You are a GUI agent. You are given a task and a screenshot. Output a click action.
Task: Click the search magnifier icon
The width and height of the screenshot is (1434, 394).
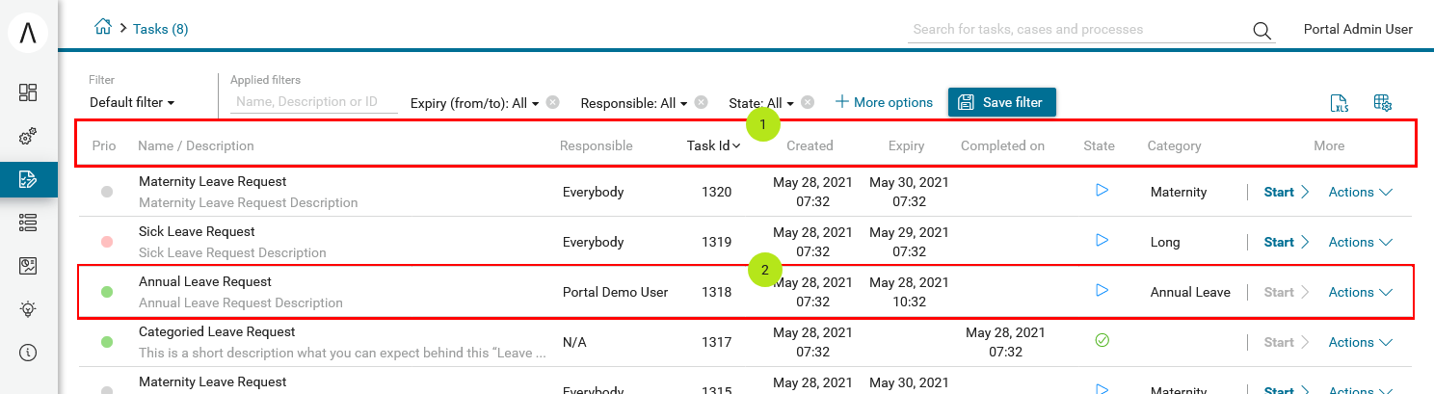pyautogui.click(x=1261, y=30)
